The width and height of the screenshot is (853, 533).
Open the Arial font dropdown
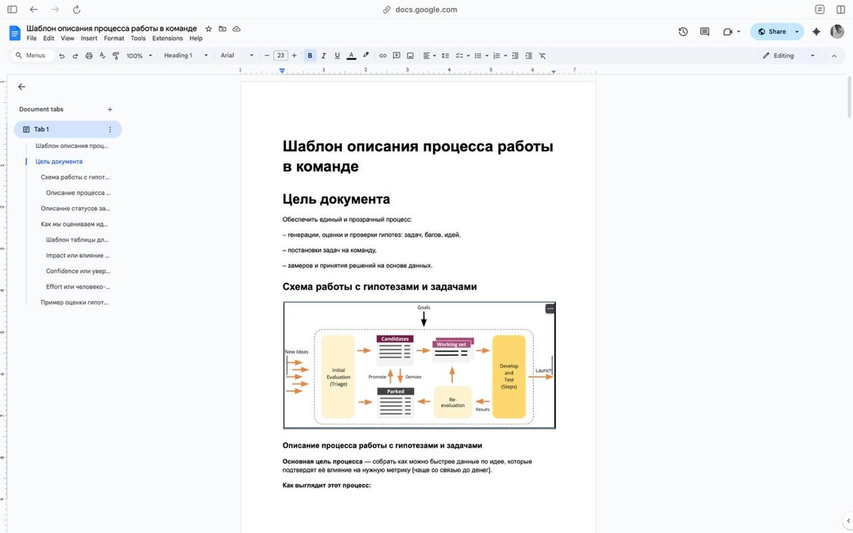pyautogui.click(x=237, y=55)
